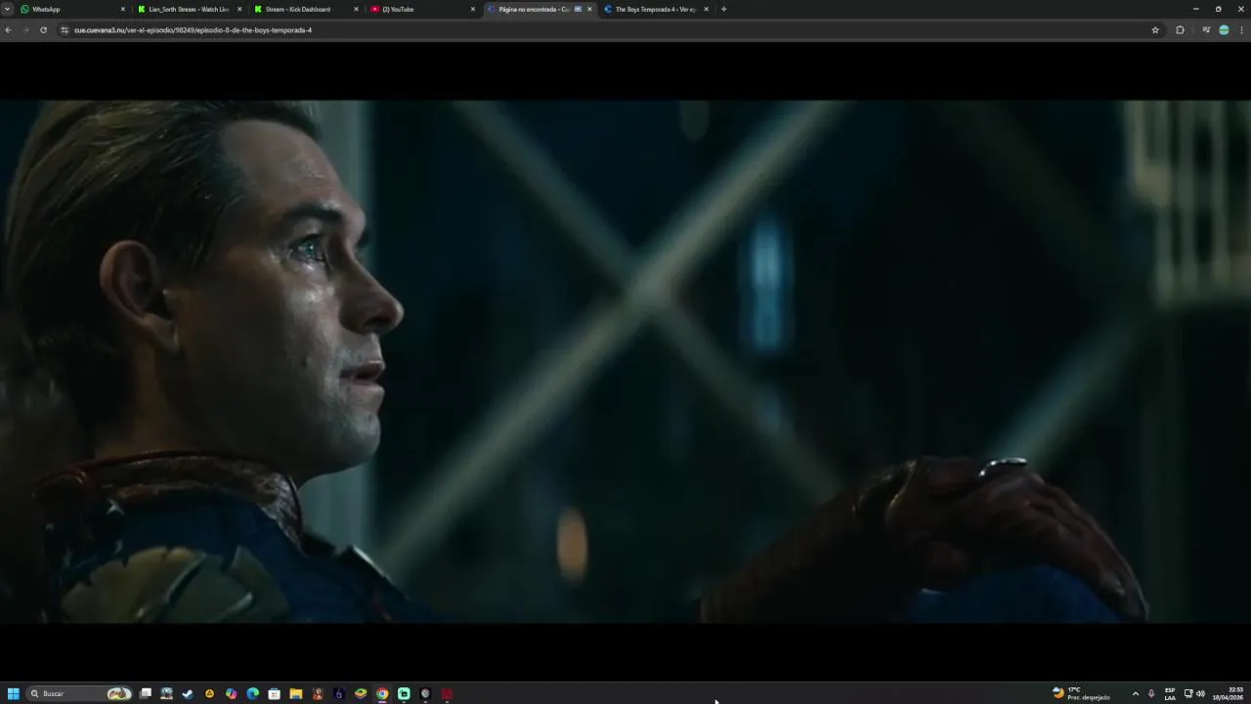1251x704 pixels.
Task: Close the Página no encontrada tab
Action: (x=589, y=9)
